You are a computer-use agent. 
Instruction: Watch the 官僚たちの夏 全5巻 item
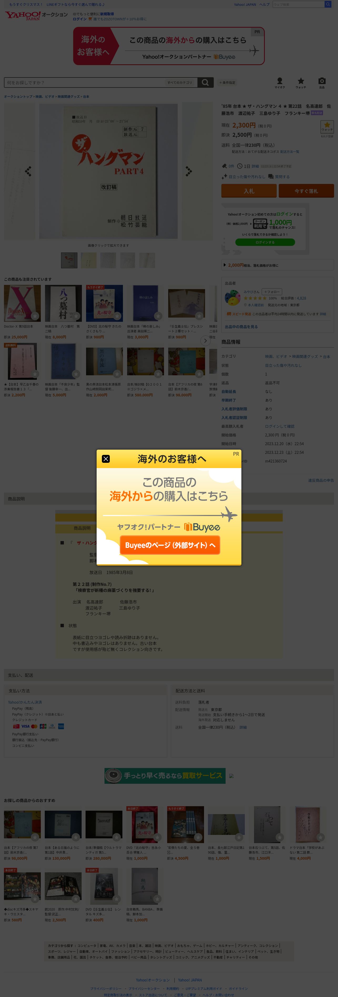click(198, 837)
